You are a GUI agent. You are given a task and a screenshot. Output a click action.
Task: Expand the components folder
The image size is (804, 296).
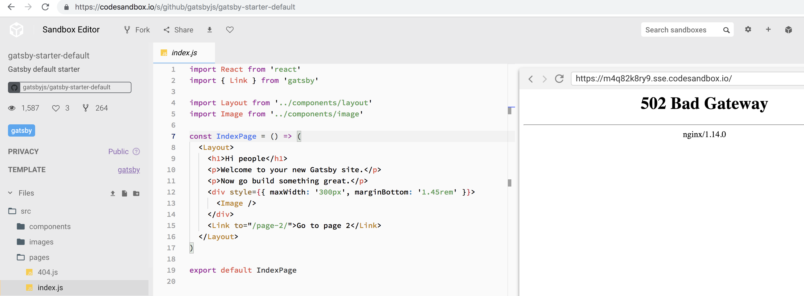pos(21,227)
